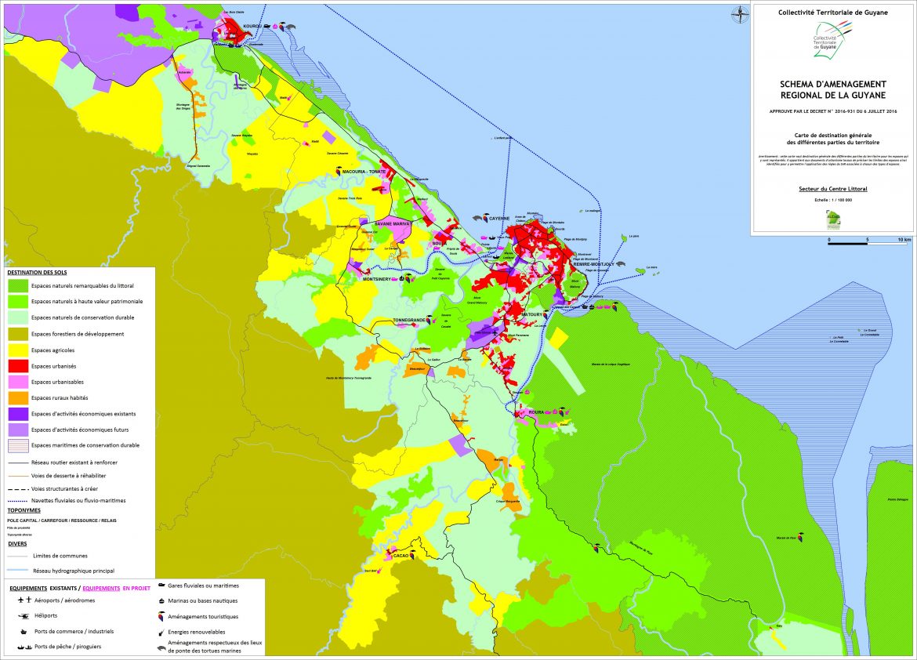Click the marine turtle nesting legend icon
This screenshot has height=660, width=917.
[x=161, y=647]
